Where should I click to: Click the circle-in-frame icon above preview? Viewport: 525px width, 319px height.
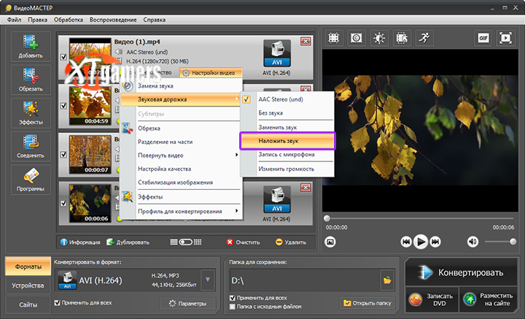click(x=357, y=38)
